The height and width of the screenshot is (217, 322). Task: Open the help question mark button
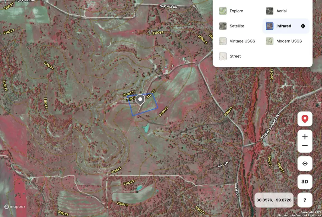pos(305,200)
